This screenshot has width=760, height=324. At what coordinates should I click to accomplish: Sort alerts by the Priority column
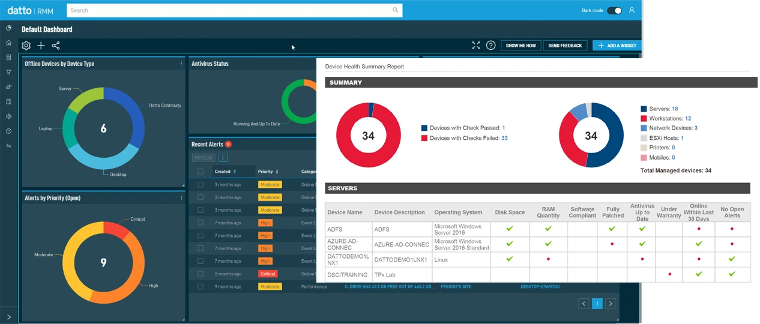[x=268, y=172]
